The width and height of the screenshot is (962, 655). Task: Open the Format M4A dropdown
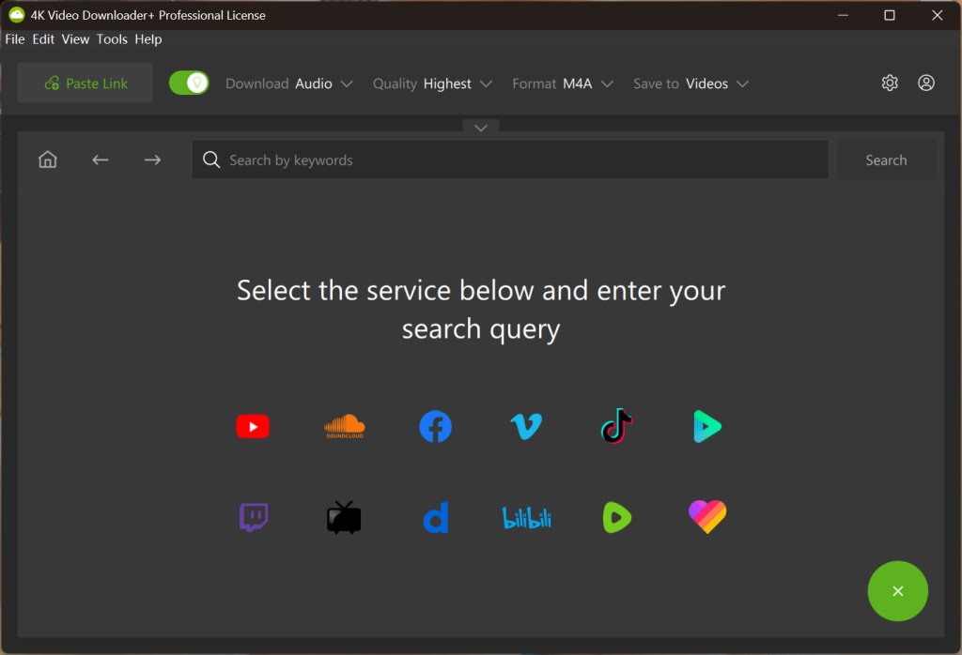point(563,84)
